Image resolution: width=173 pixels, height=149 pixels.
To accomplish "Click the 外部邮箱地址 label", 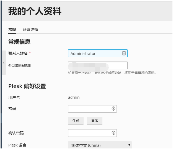I will coord(20,66).
